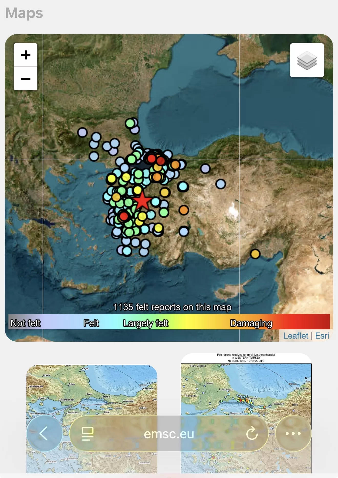Click the 'Damaging' end of intensity scale
Image resolution: width=338 pixels, height=478 pixels.
[x=251, y=323]
